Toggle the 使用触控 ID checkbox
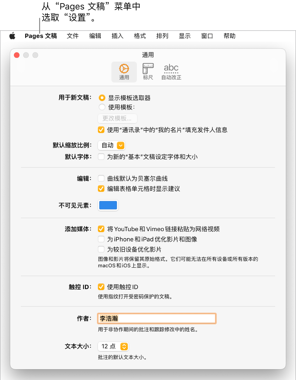The height and width of the screenshot is (380, 296). coord(101,287)
